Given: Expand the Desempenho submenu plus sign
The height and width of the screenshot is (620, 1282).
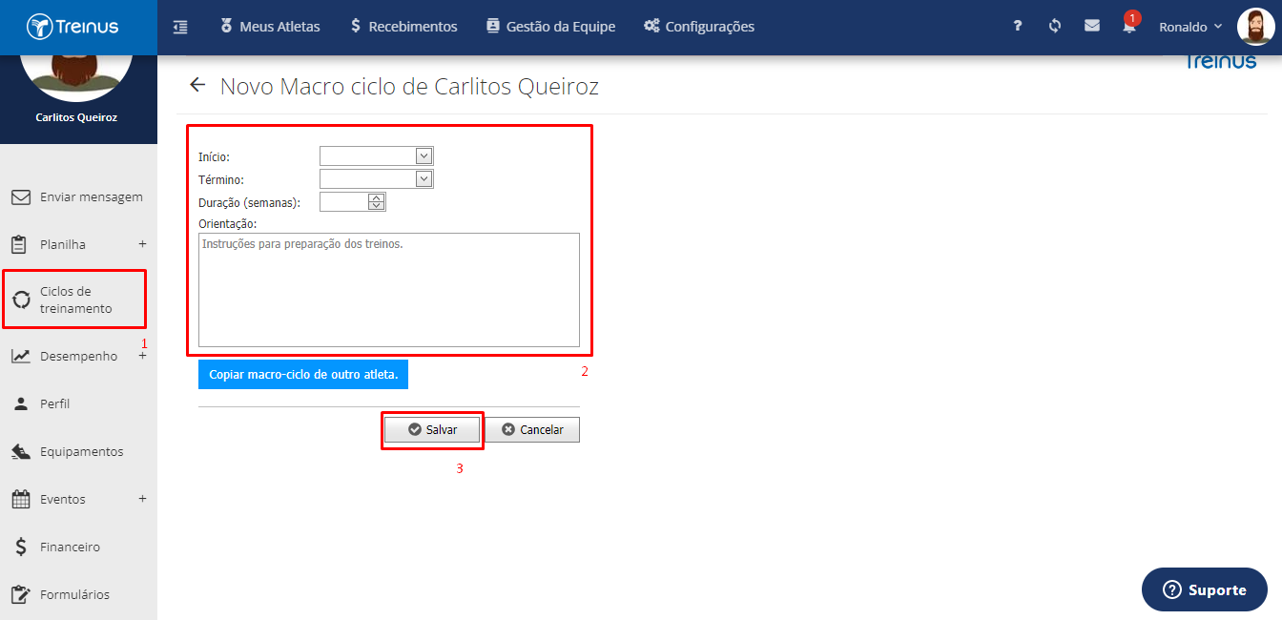Looking at the screenshot, I should pyautogui.click(x=142, y=356).
